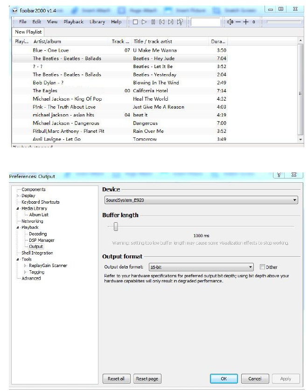
Task: Start playback with the Play button
Action: tap(144, 22)
